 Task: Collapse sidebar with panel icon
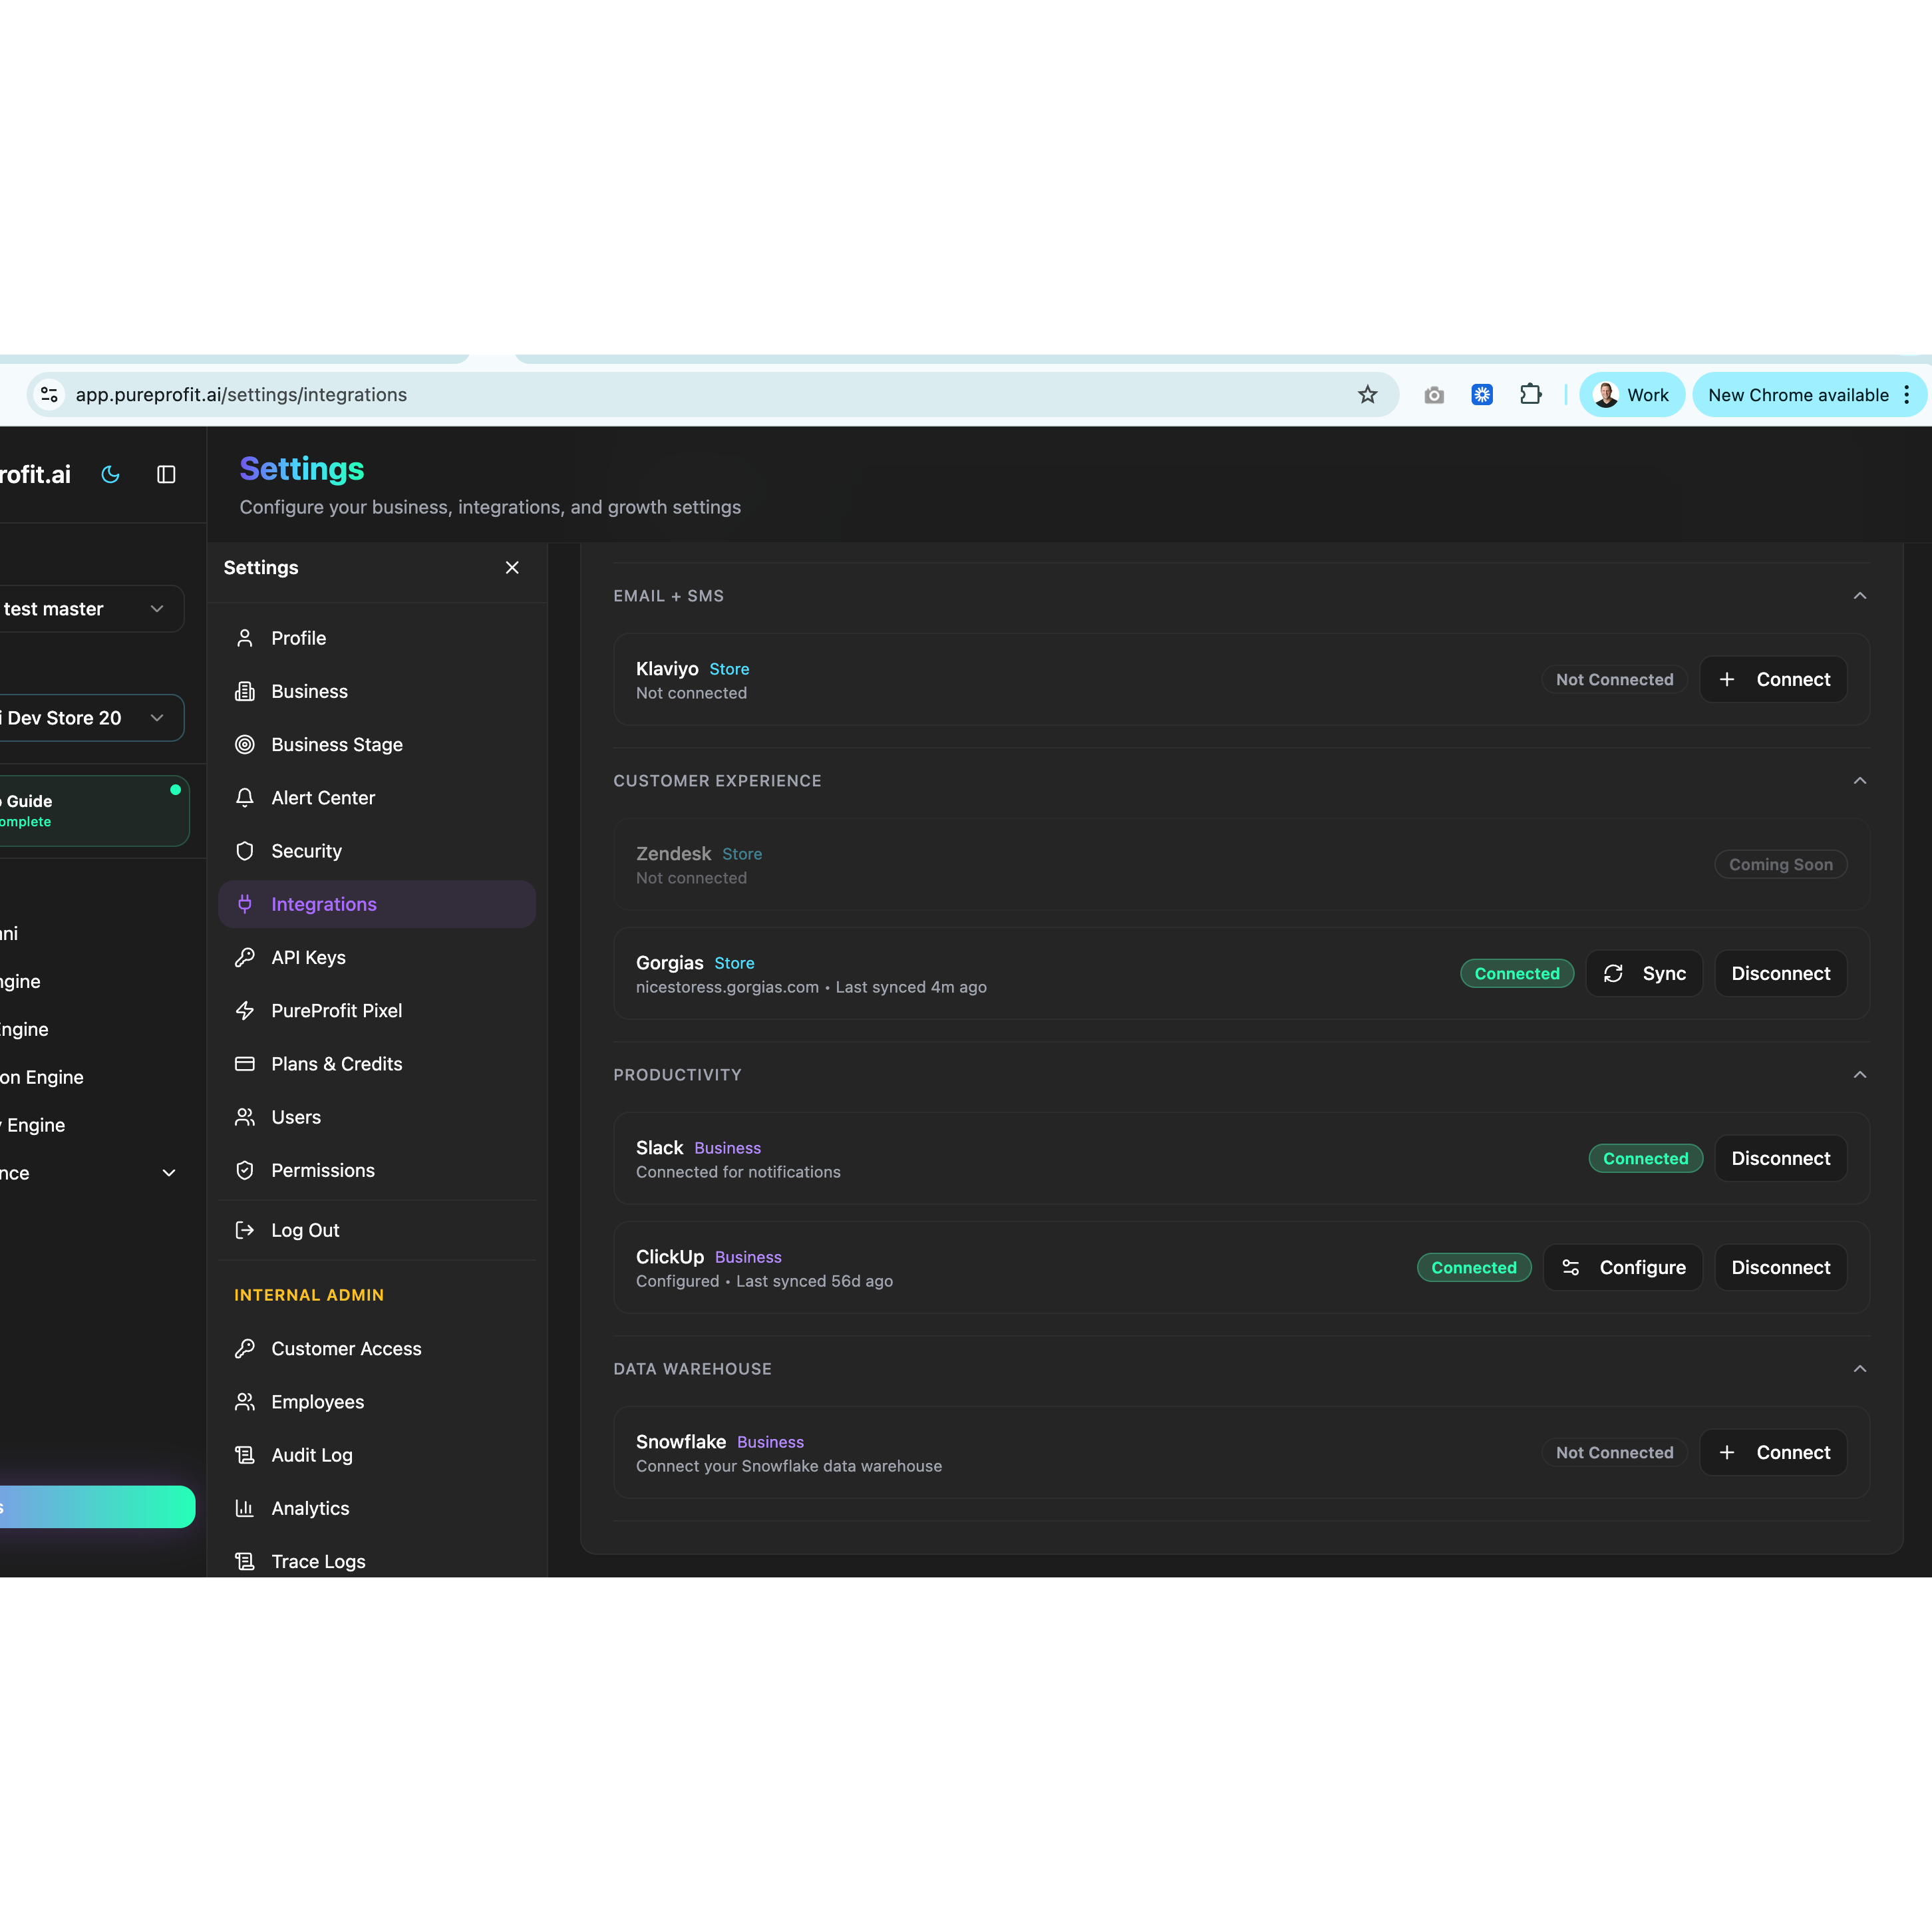[166, 474]
